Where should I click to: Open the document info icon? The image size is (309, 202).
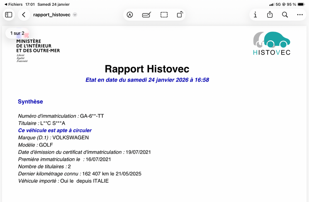point(255,15)
